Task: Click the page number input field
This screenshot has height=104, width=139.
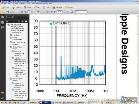Action: point(29,12)
